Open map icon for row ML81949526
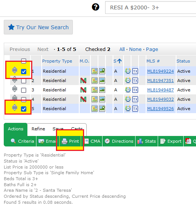 [95, 109]
